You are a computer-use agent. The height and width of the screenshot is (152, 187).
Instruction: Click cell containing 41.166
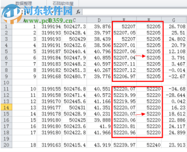pyautogui.click(x=99, y=101)
